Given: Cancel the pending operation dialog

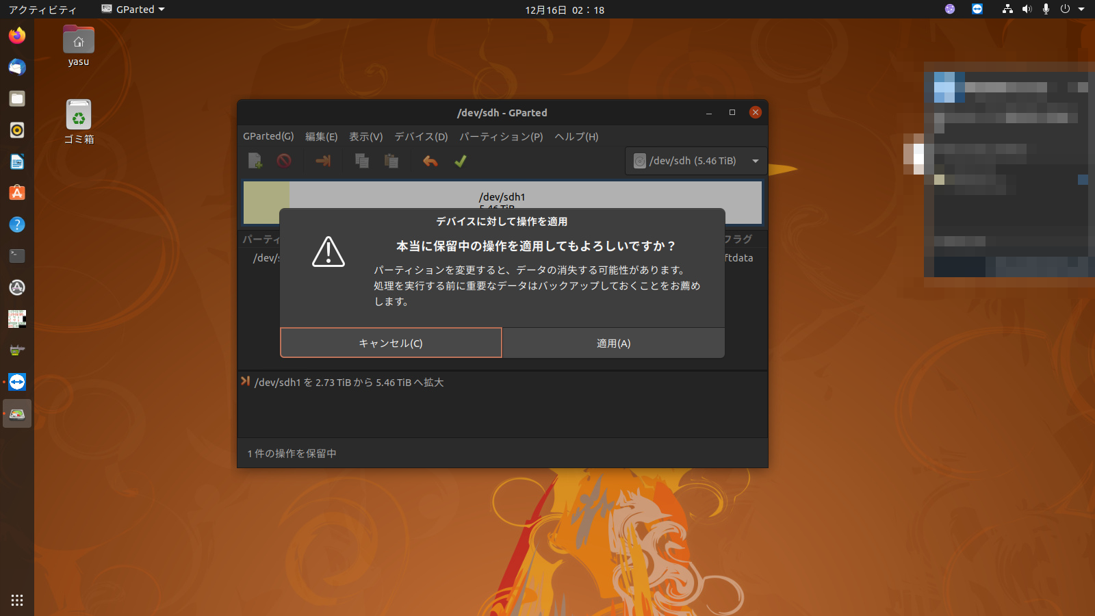Looking at the screenshot, I should click(391, 343).
